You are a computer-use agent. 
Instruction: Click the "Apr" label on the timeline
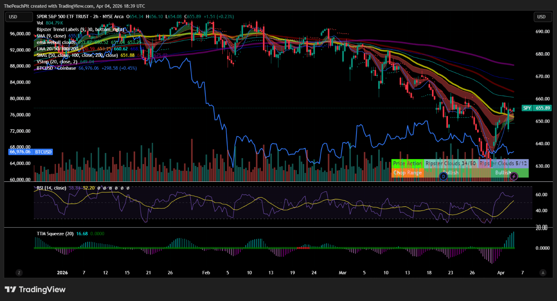click(501, 273)
